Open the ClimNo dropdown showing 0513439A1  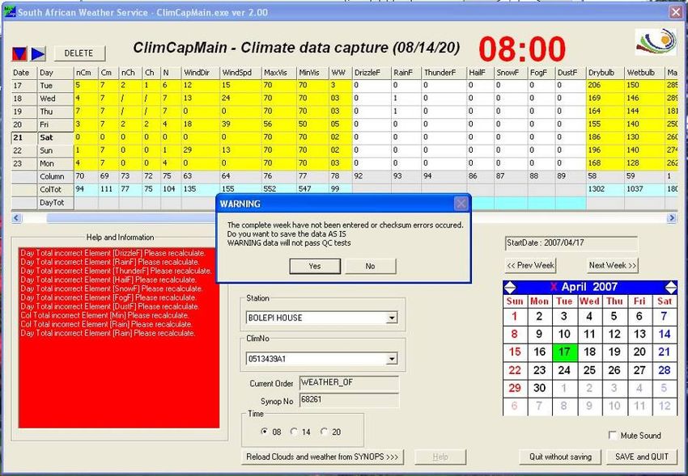click(392, 359)
